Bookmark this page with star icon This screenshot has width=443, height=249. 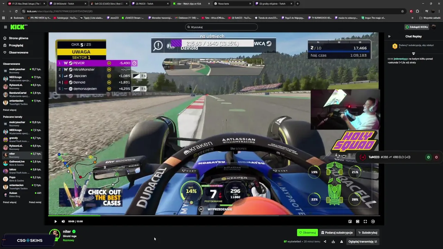(402, 11)
